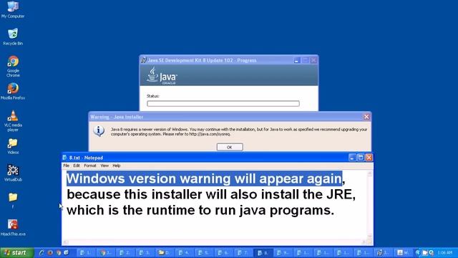Image resolution: width=458 pixels, height=258 pixels.
Task: Select the VirtualDub desktop icon
Action: pyautogui.click(x=13, y=173)
